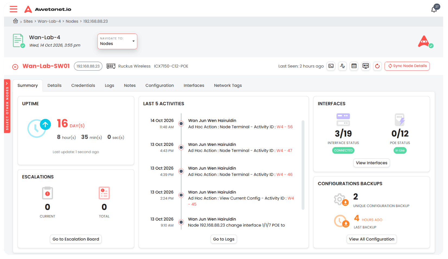This screenshot has height=259, width=448.
Task: Click activity ID W4 - 56
Action: click(284, 127)
